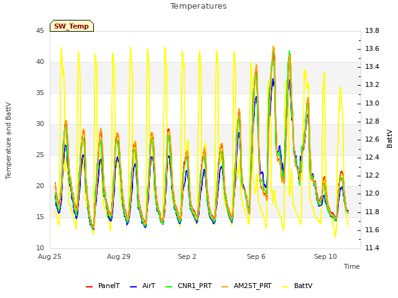Click the 13.4 right axis tick label
Screen dimensions: 398x298
(372, 67)
